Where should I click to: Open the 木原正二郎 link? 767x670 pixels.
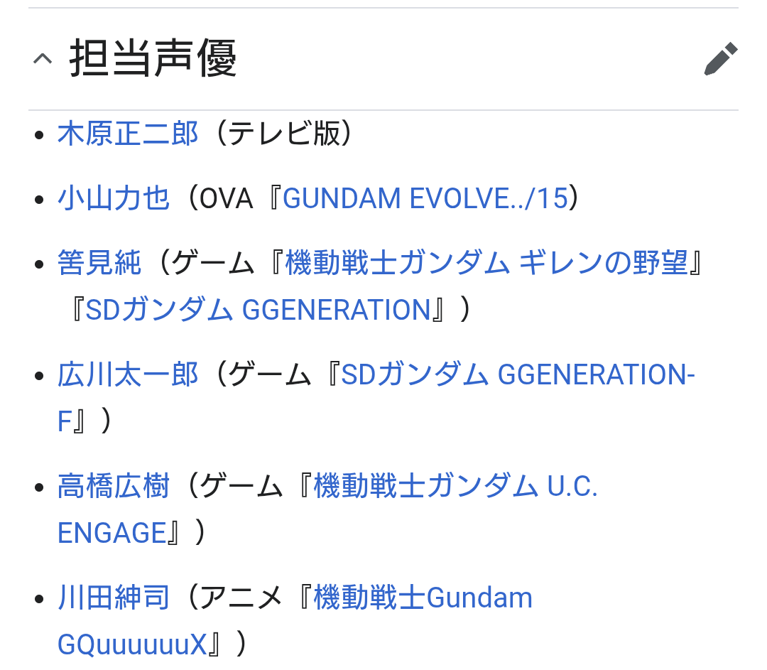coord(128,134)
